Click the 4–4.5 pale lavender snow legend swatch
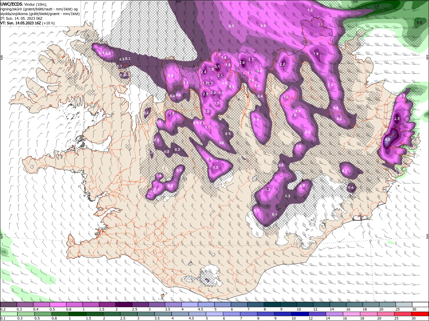 (x=190, y=305)
